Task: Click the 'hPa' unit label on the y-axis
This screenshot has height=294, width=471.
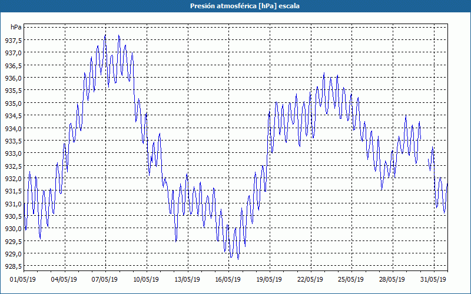Action: (16, 27)
